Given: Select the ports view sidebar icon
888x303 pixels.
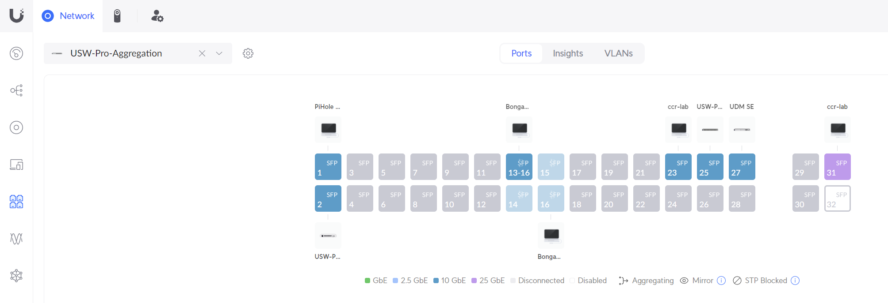Looking at the screenshot, I should tap(16, 202).
